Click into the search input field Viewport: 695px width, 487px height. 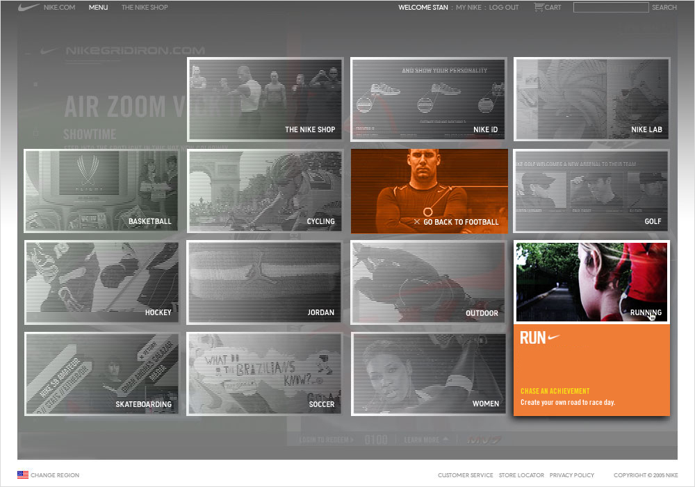(610, 8)
